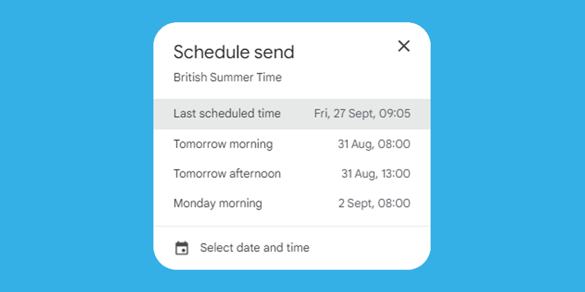The height and width of the screenshot is (292, 585).
Task: Schedule email for 2 Sept morning
Action: click(292, 204)
